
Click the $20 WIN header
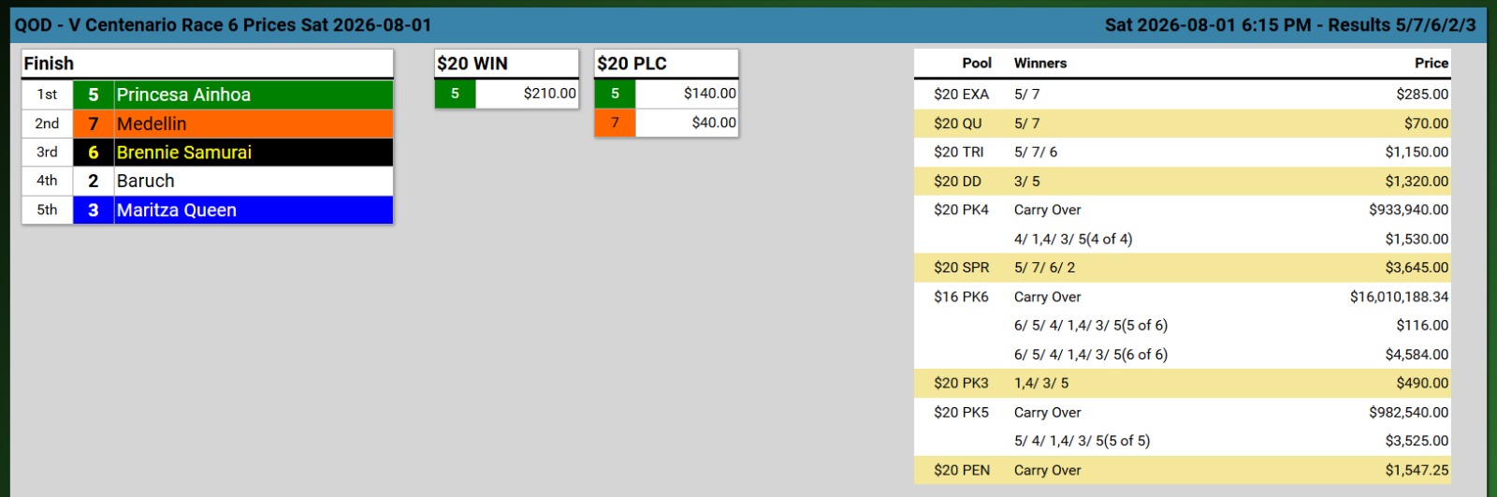472,64
